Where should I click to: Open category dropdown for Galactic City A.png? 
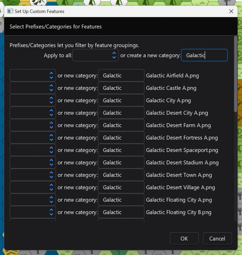pyautogui.click(x=32, y=100)
